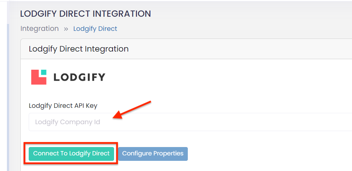Click the LODGIFY DIRECT INTEGRATION page heading
Viewport: 352px width, 171px height.
pyautogui.click(x=85, y=14)
